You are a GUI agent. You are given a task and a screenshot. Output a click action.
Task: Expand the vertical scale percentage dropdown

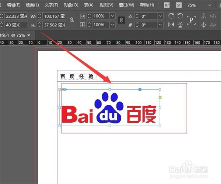(x=112, y=25)
